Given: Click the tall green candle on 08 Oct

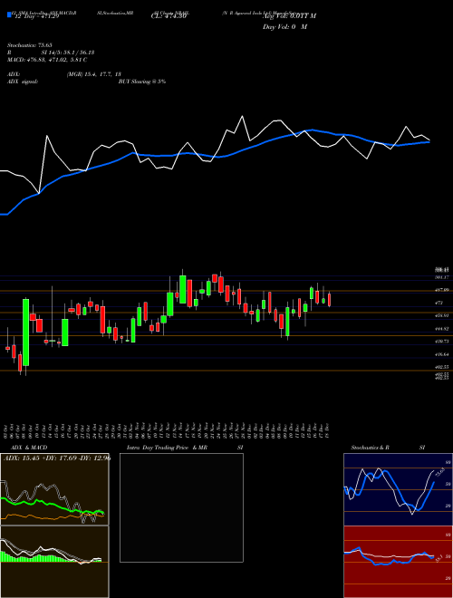Looking at the screenshot, I should [25, 333].
